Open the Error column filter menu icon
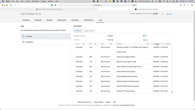Image resolution: width=195 pixels, height=110 pixels. click(x=95, y=44)
